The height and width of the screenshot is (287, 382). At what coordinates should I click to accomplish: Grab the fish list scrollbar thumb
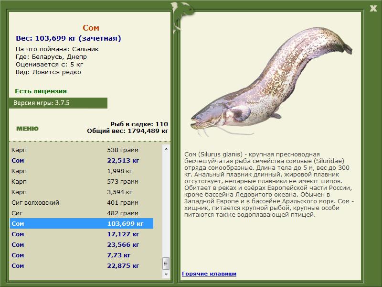click(x=166, y=264)
